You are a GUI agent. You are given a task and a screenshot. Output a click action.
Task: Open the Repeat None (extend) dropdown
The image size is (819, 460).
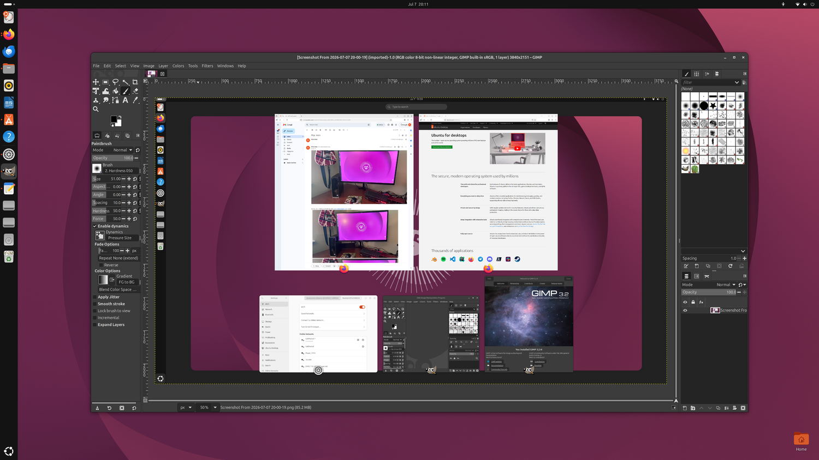click(118, 258)
